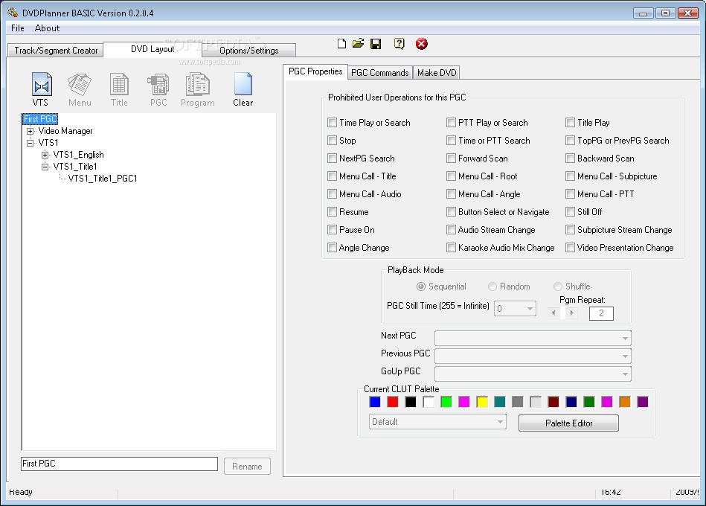Expand the VTS1_English tree node
Screen dimensions: 706x506
[x=45, y=156]
